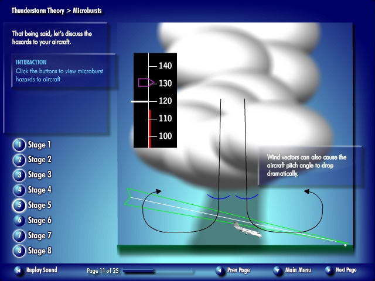Go to the Next Page arrow
Viewport: 375px width, 281px height.
click(329, 270)
